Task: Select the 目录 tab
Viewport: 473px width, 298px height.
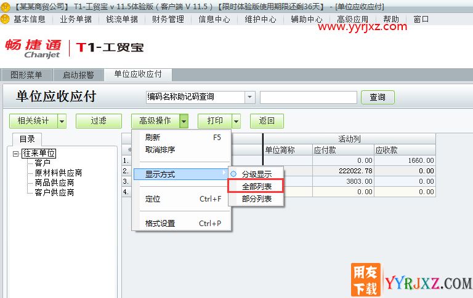Action: click(27, 139)
